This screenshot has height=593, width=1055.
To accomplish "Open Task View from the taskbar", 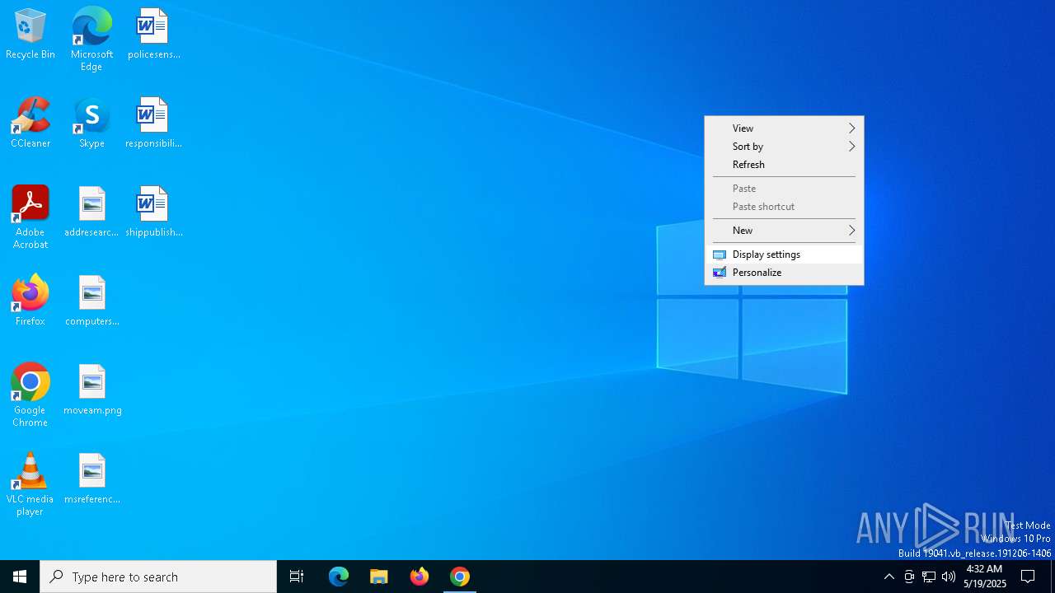I will pos(297,577).
